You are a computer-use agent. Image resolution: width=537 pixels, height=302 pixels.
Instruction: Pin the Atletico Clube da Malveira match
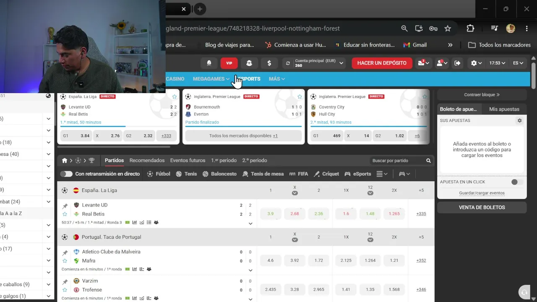point(65,253)
